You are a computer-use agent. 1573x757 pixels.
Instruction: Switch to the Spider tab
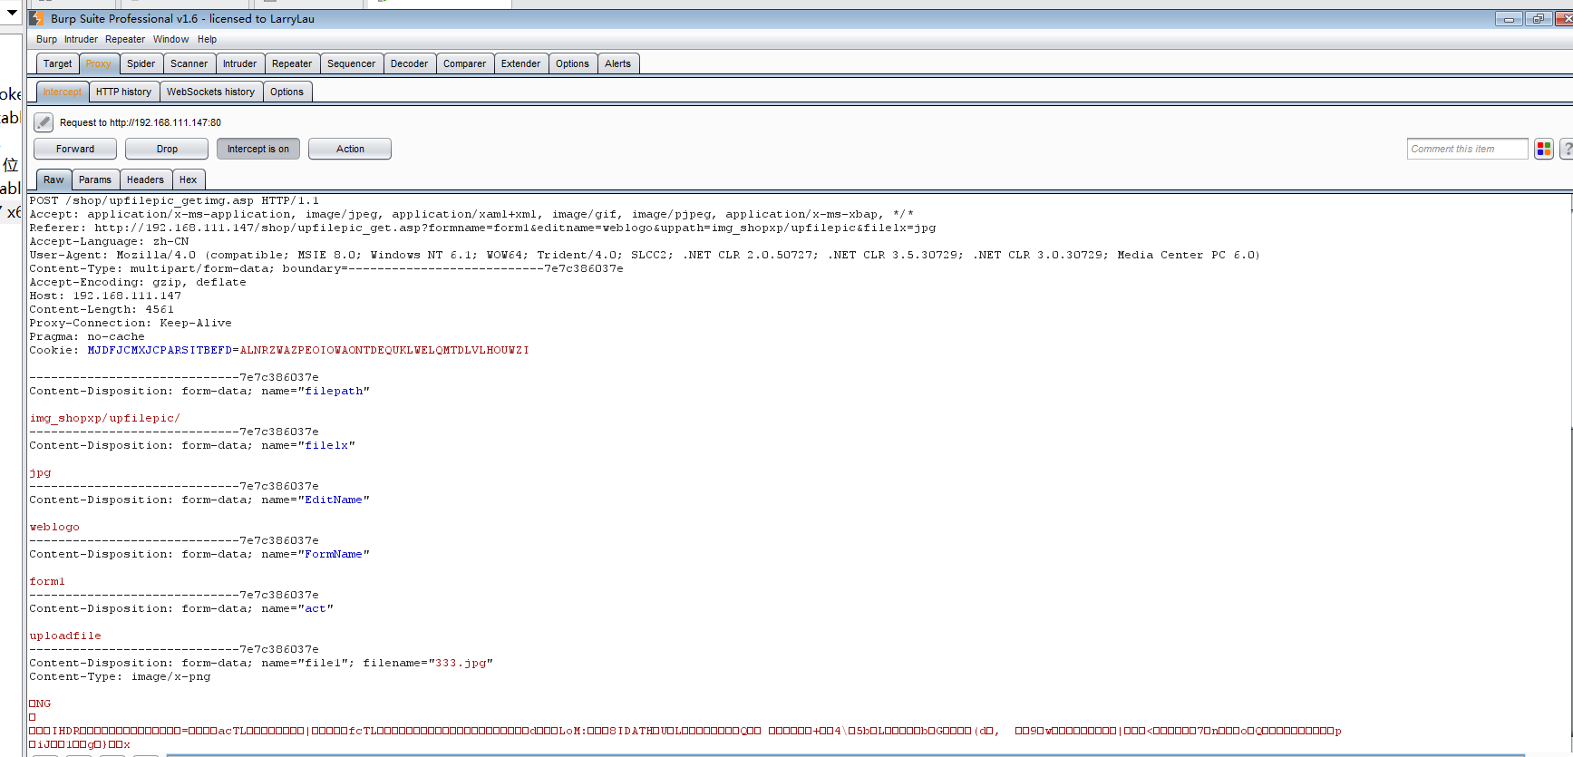coord(141,63)
